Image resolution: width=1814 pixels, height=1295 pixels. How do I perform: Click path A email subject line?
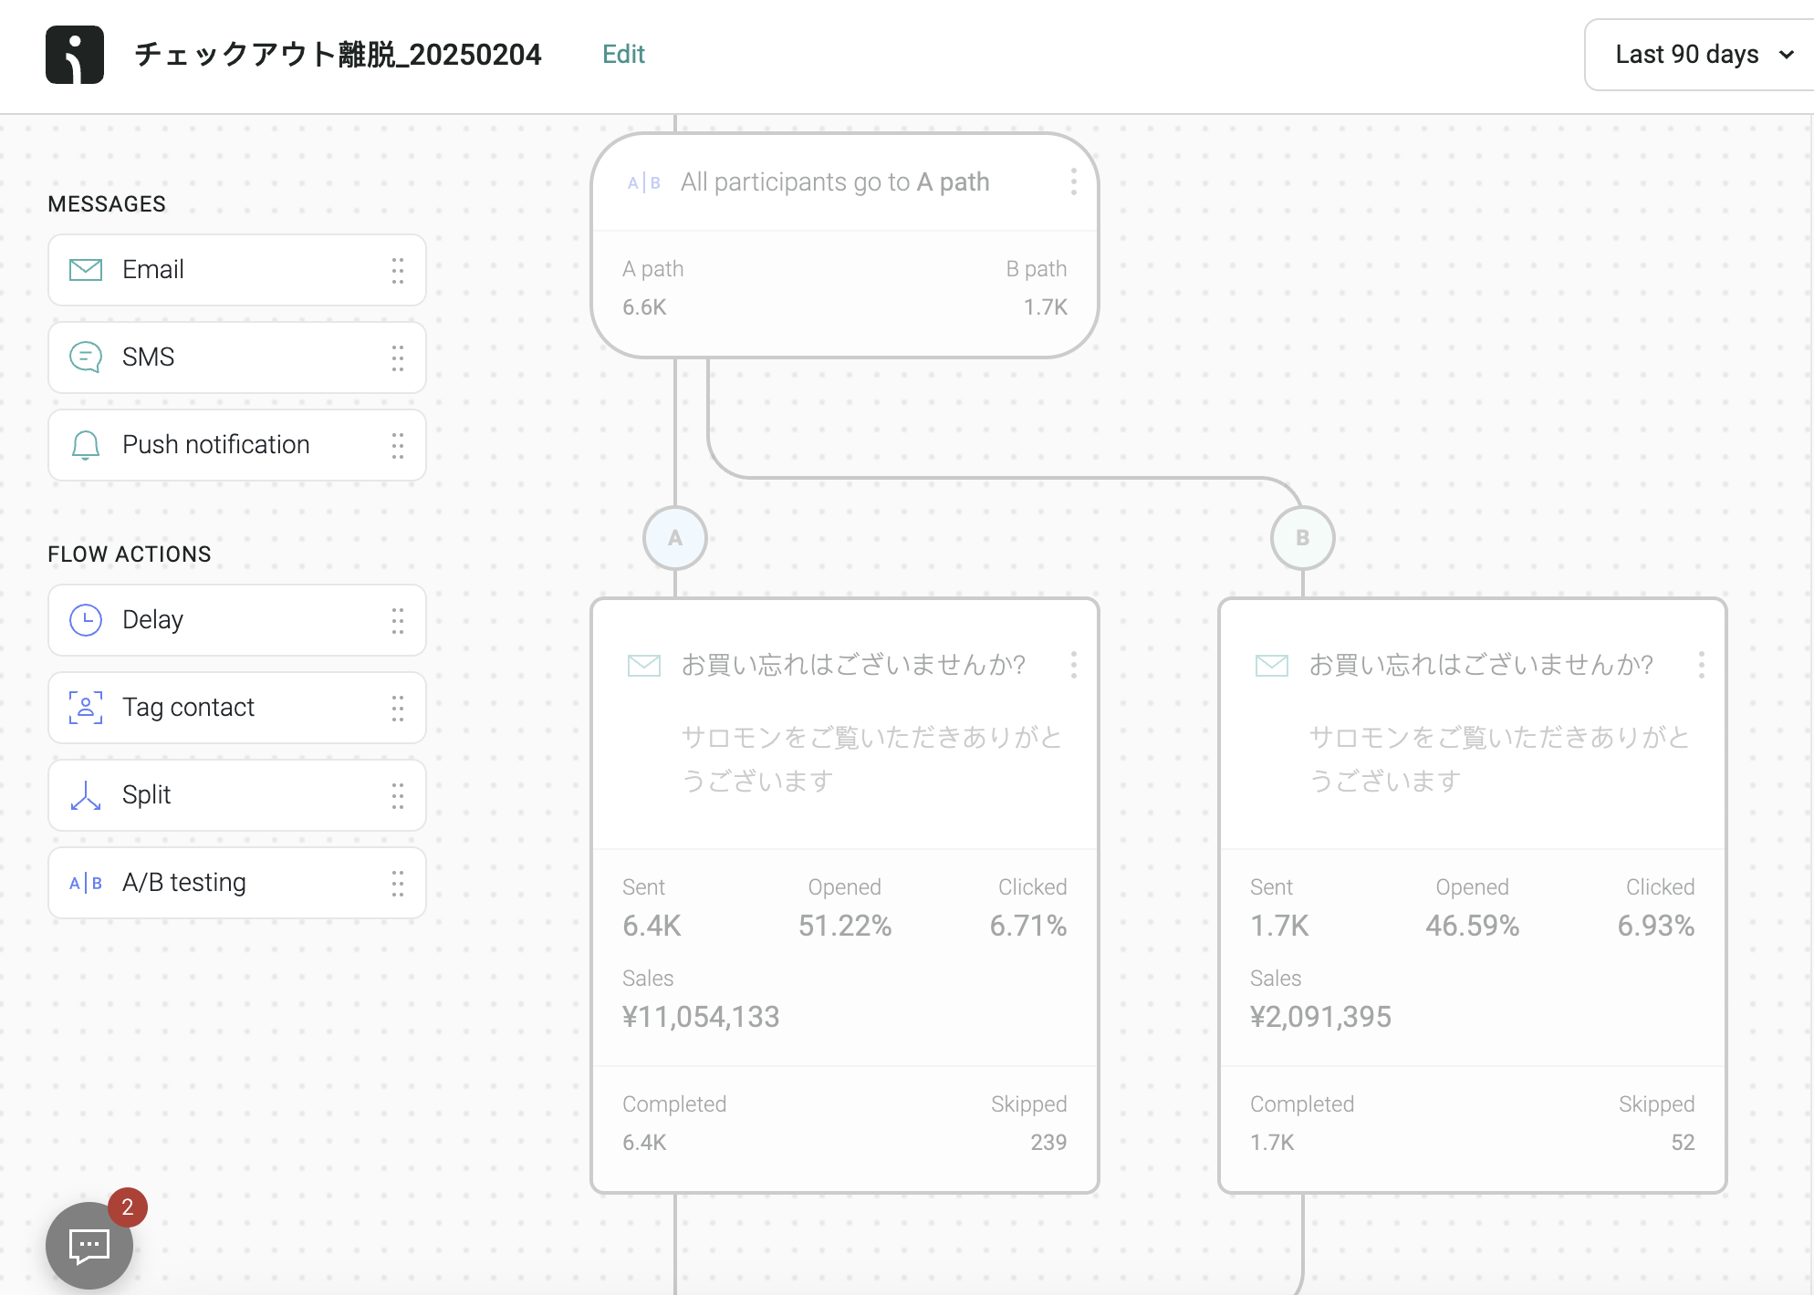pos(853,665)
